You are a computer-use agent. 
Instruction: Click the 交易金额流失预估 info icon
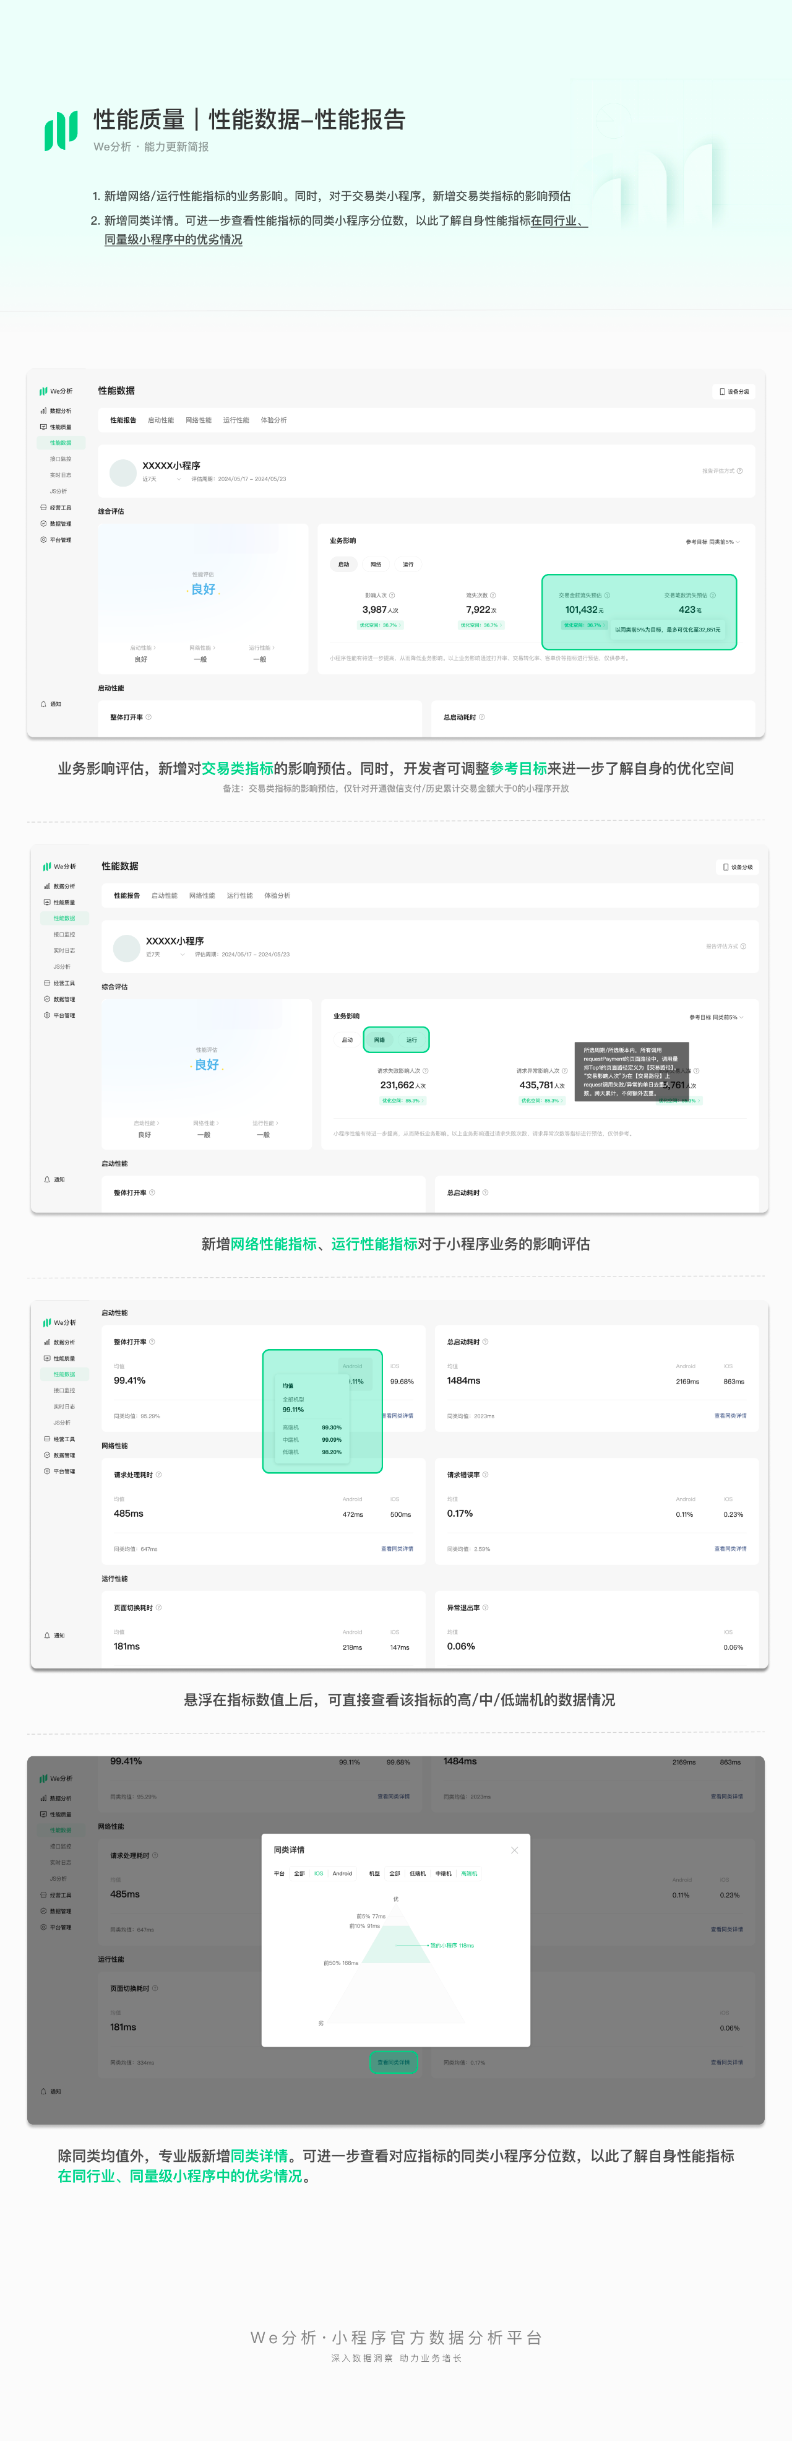607,595
